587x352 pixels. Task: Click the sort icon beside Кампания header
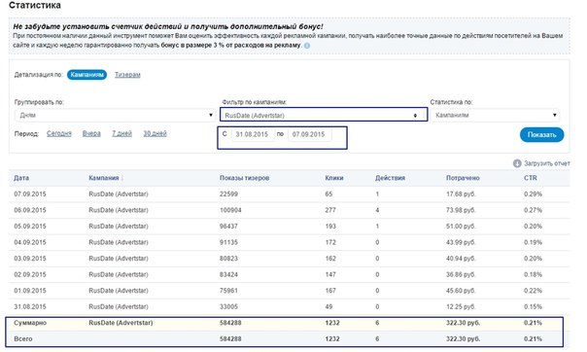(122, 179)
